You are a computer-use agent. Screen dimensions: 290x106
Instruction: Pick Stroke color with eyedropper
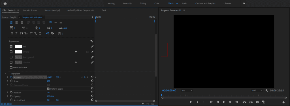click(x=92, y=52)
